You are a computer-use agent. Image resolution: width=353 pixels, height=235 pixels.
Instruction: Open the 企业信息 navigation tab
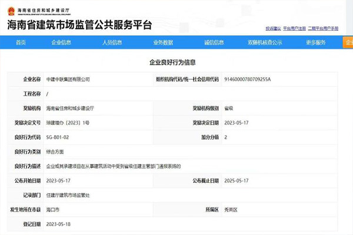click(x=61, y=42)
